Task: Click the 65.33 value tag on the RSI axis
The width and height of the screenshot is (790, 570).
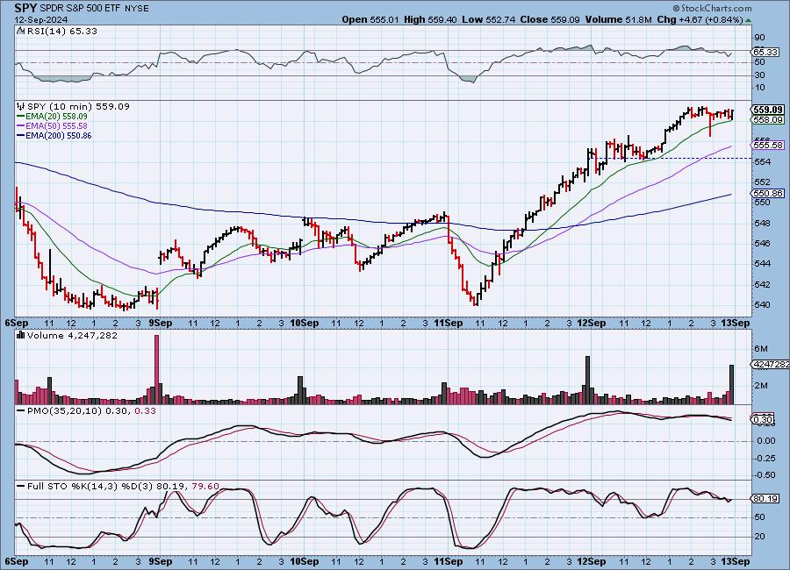Action: 765,53
